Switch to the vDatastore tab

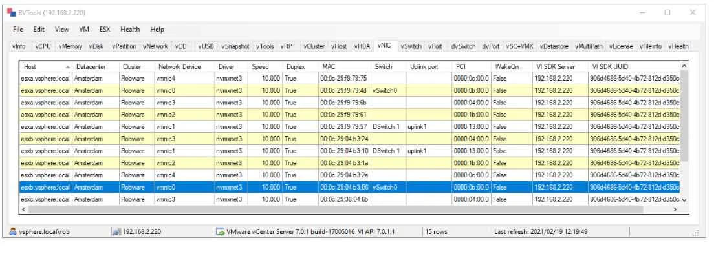[554, 46]
